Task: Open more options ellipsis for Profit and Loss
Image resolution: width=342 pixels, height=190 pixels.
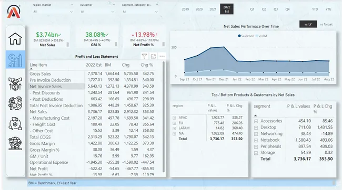Action: pos(162,56)
